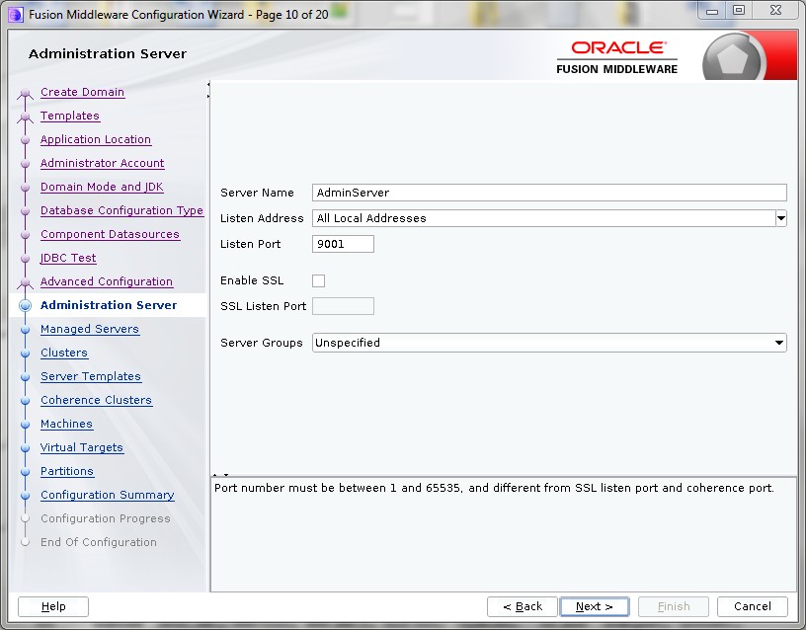Click the Back button

[523, 606]
